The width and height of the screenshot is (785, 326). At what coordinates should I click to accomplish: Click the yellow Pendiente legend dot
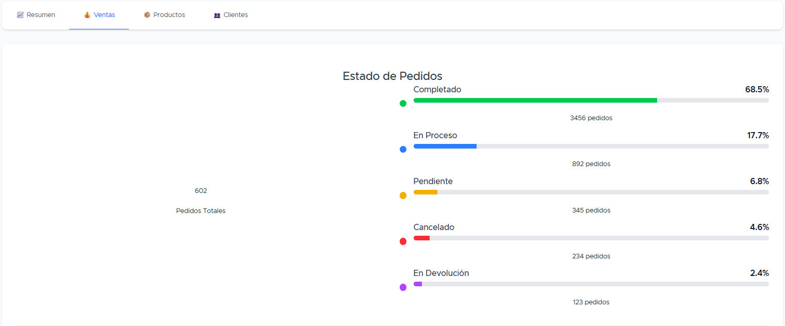click(x=403, y=195)
